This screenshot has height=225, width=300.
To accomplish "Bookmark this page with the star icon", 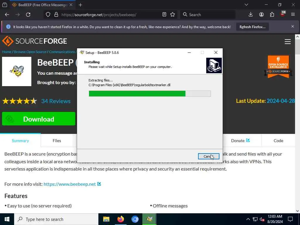I will click(x=173, y=15).
